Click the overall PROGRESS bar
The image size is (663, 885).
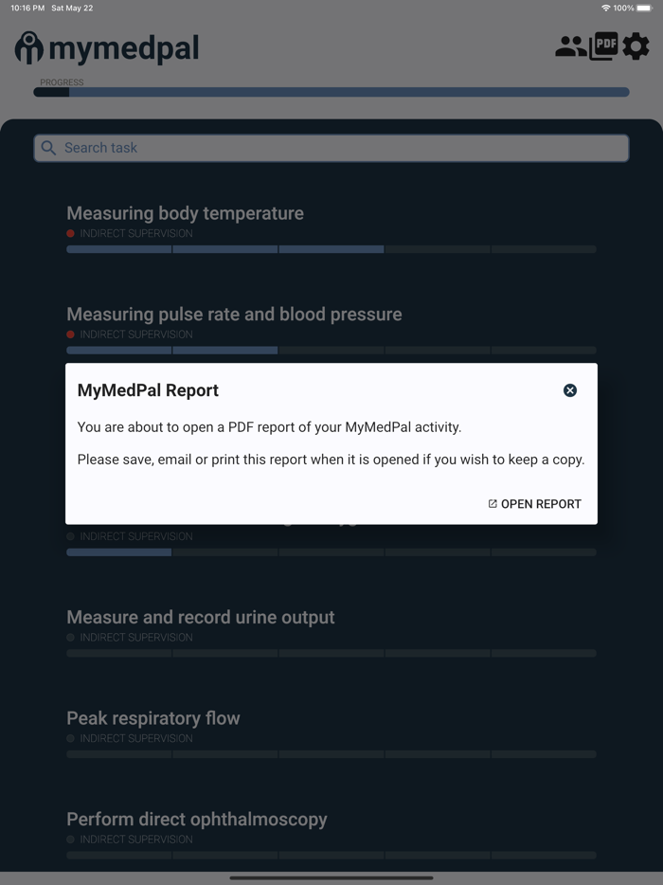[331, 92]
